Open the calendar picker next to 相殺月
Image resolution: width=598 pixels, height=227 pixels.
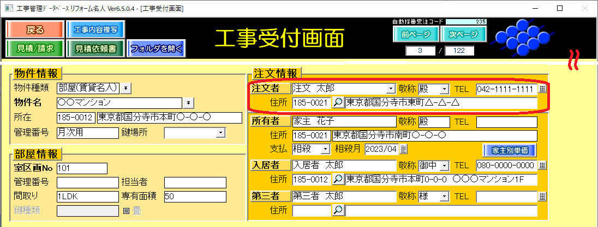pyautogui.click(x=404, y=149)
